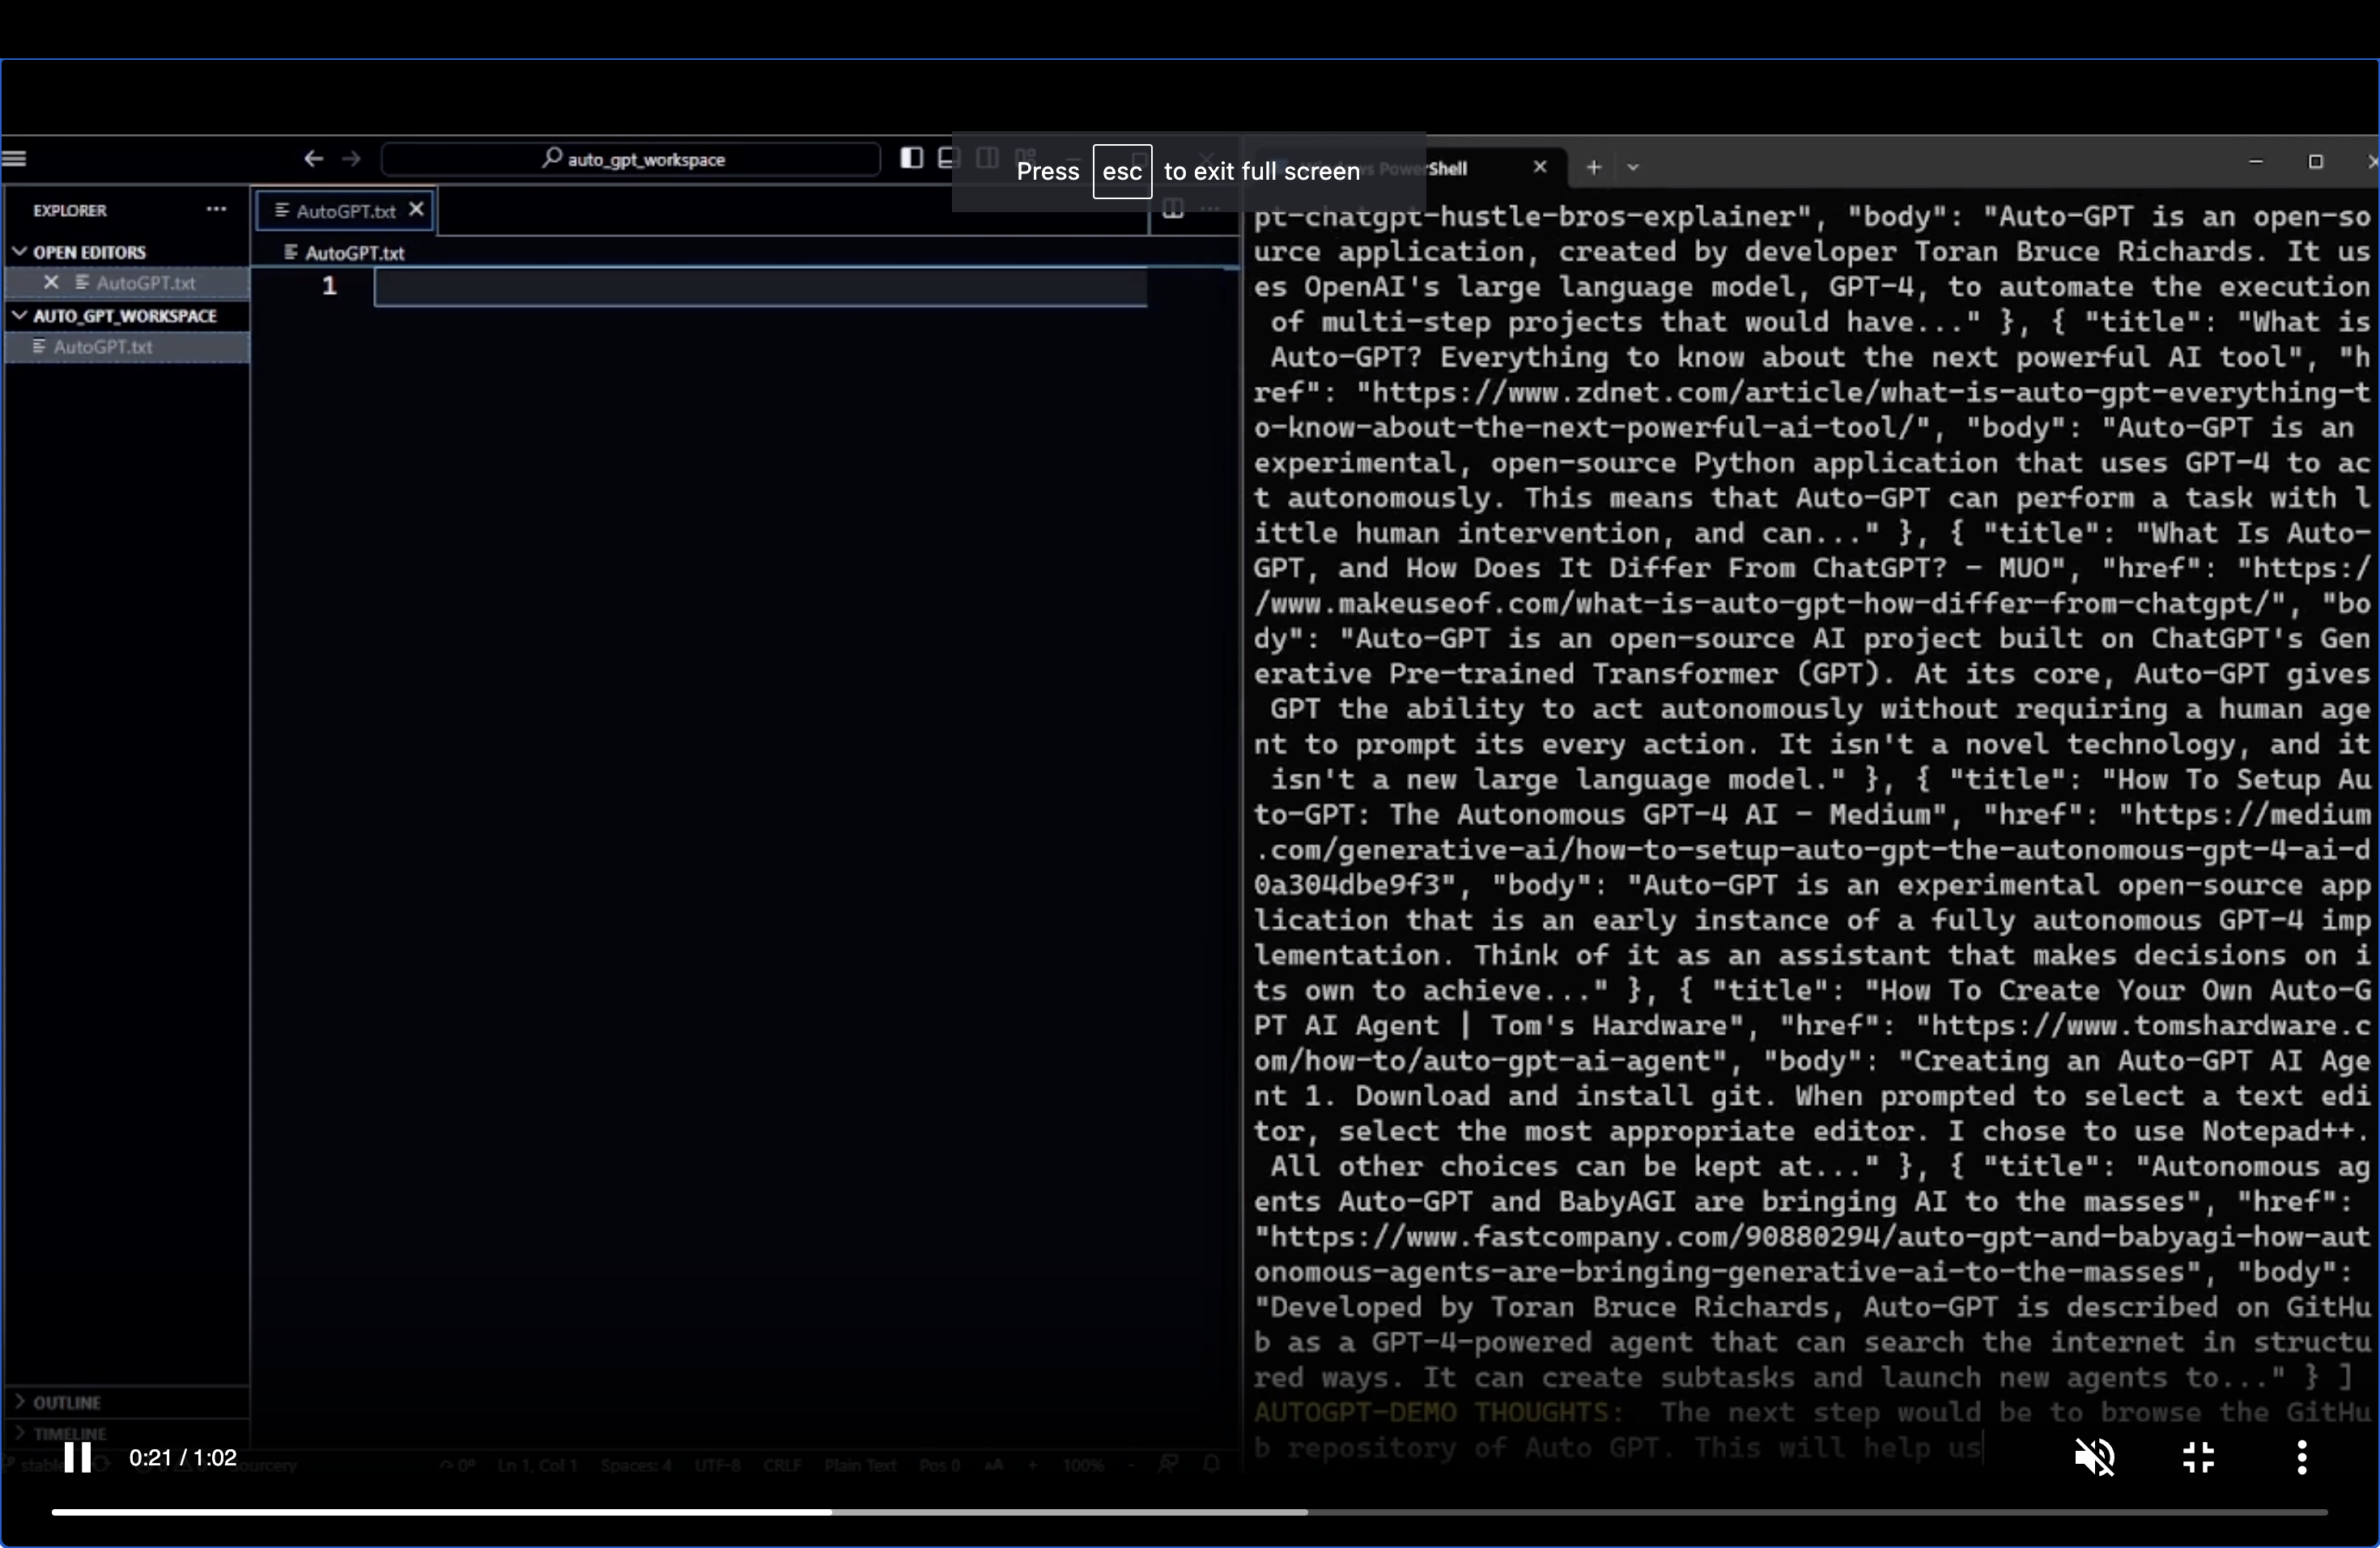Open a new PowerShell tab with plus
The width and height of the screenshot is (2380, 1548).
1594,167
